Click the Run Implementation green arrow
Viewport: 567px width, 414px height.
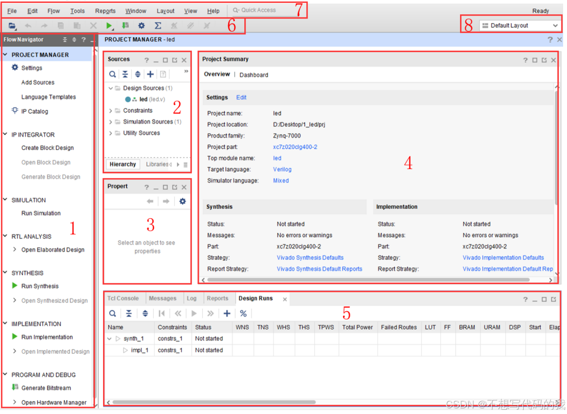15,337
